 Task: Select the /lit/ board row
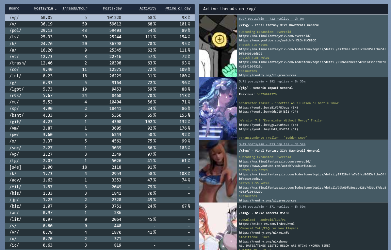click(100, 219)
